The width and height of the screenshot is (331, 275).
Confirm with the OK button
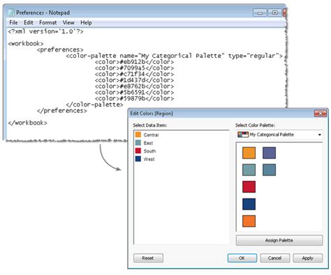click(x=242, y=258)
